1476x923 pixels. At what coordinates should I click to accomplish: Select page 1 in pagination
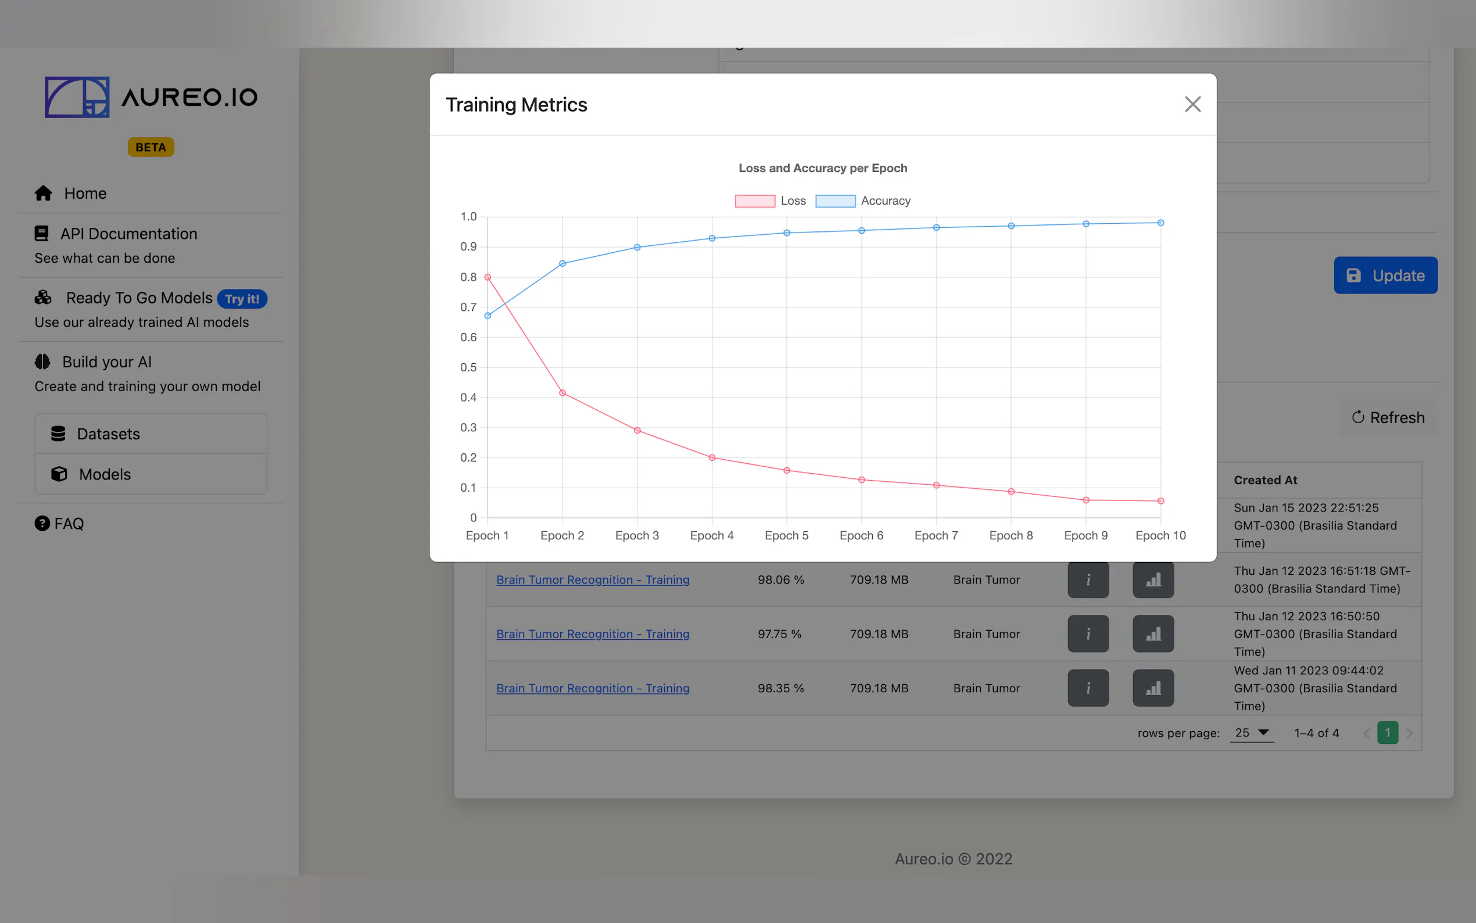click(x=1388, y=732)
